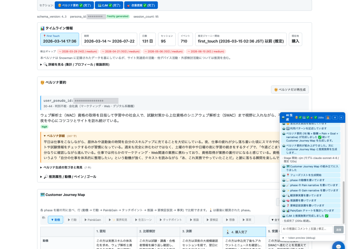Click the user_pseudo_id masked value
This screenshot has width=348, height=249.
[x=96, y=101]
